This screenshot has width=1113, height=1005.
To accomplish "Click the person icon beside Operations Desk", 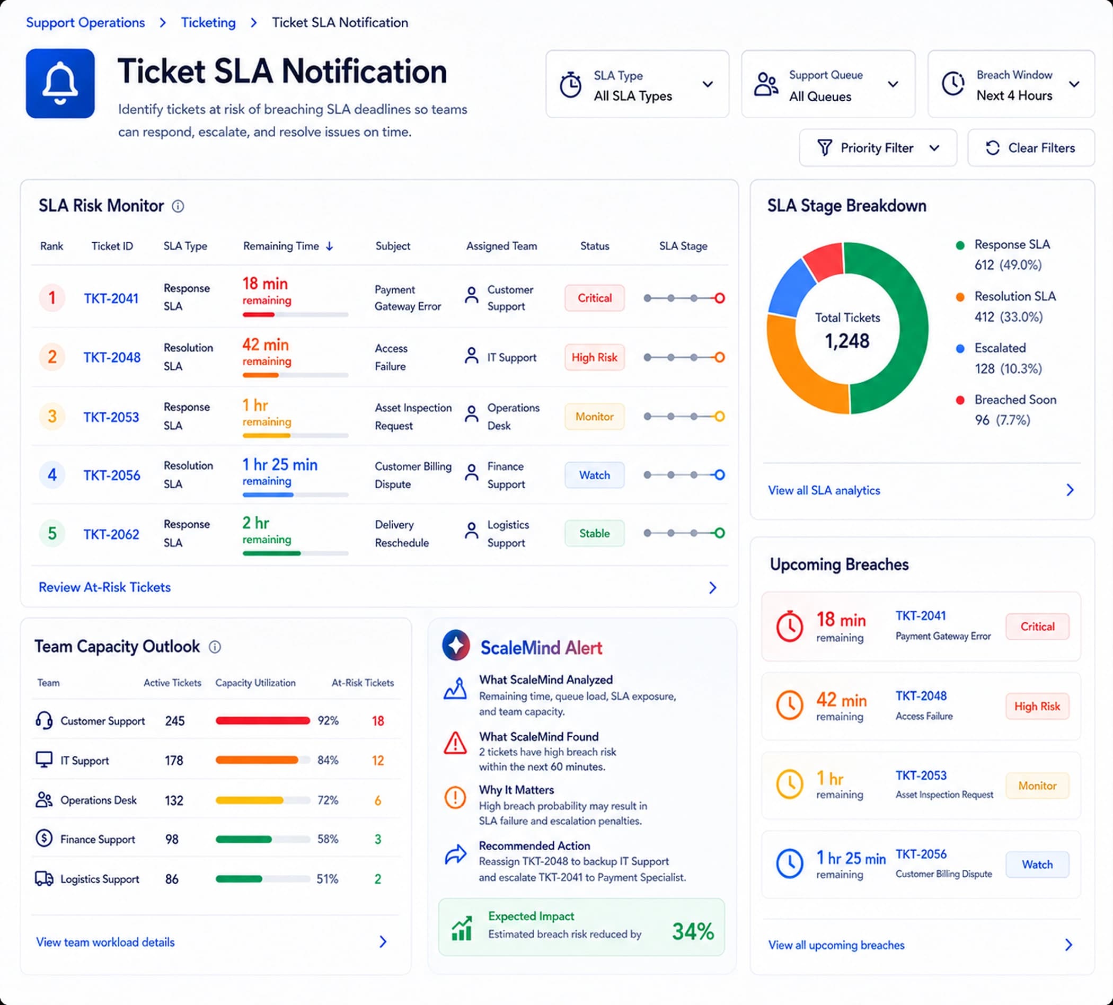I will click(x=472, y=414).
